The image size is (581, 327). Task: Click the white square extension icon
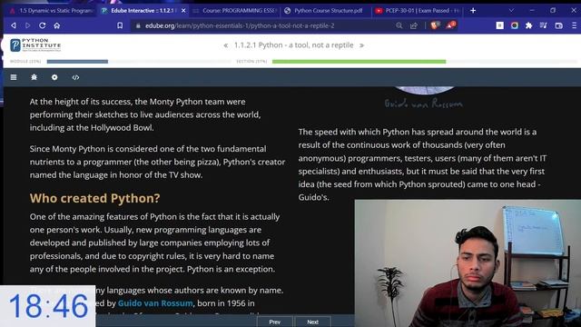[500, 25]
